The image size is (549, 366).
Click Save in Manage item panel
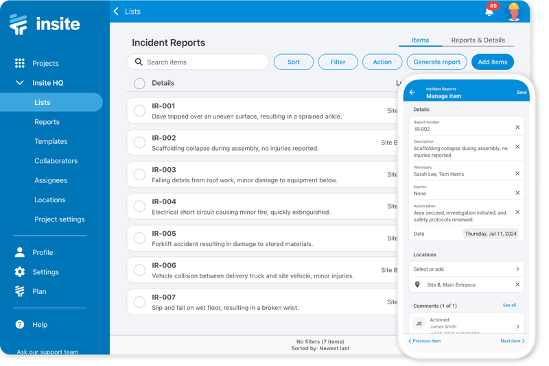[522, 93]
